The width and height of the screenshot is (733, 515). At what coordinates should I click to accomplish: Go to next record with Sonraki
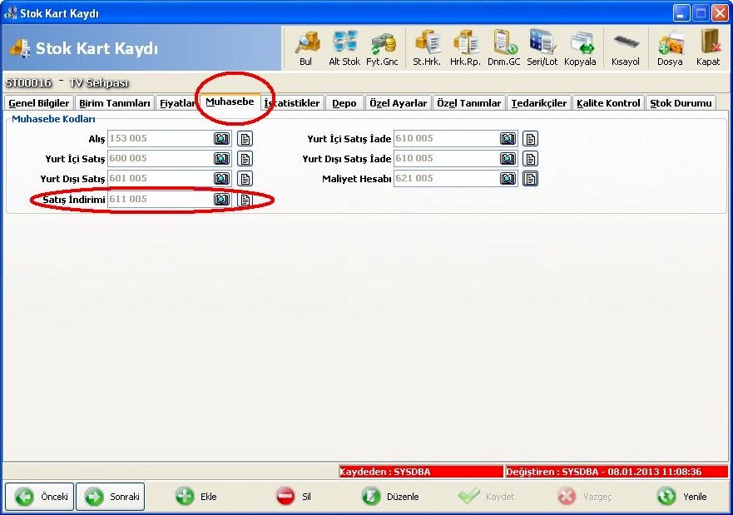point(111,497)
